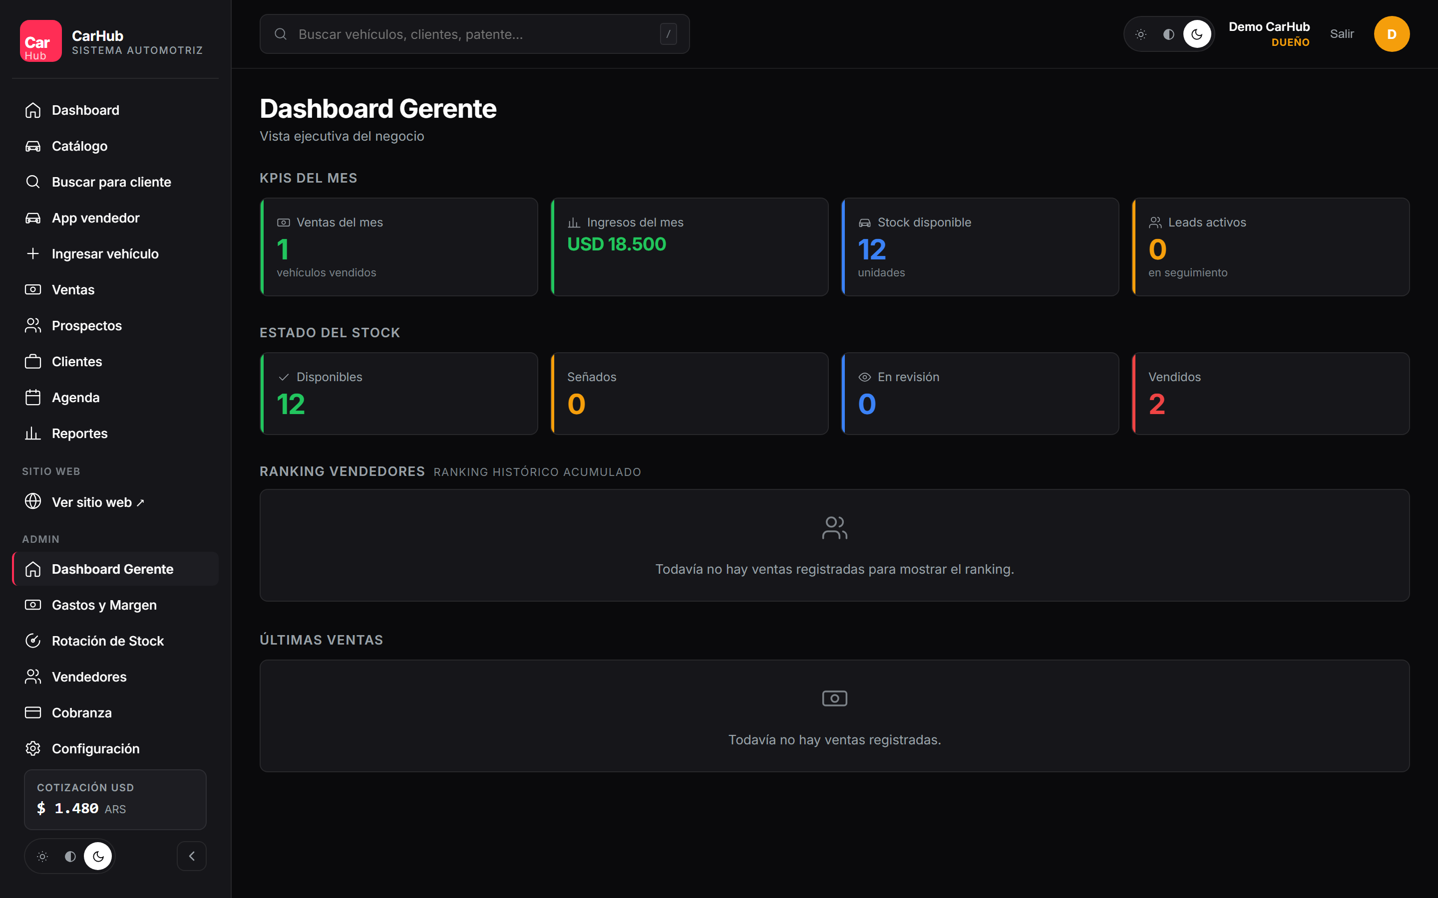Viewport: 1438px width, 898px height.
Task: Click the plus icon for Ingresar vehículo
Action: [x=32, y=253]
